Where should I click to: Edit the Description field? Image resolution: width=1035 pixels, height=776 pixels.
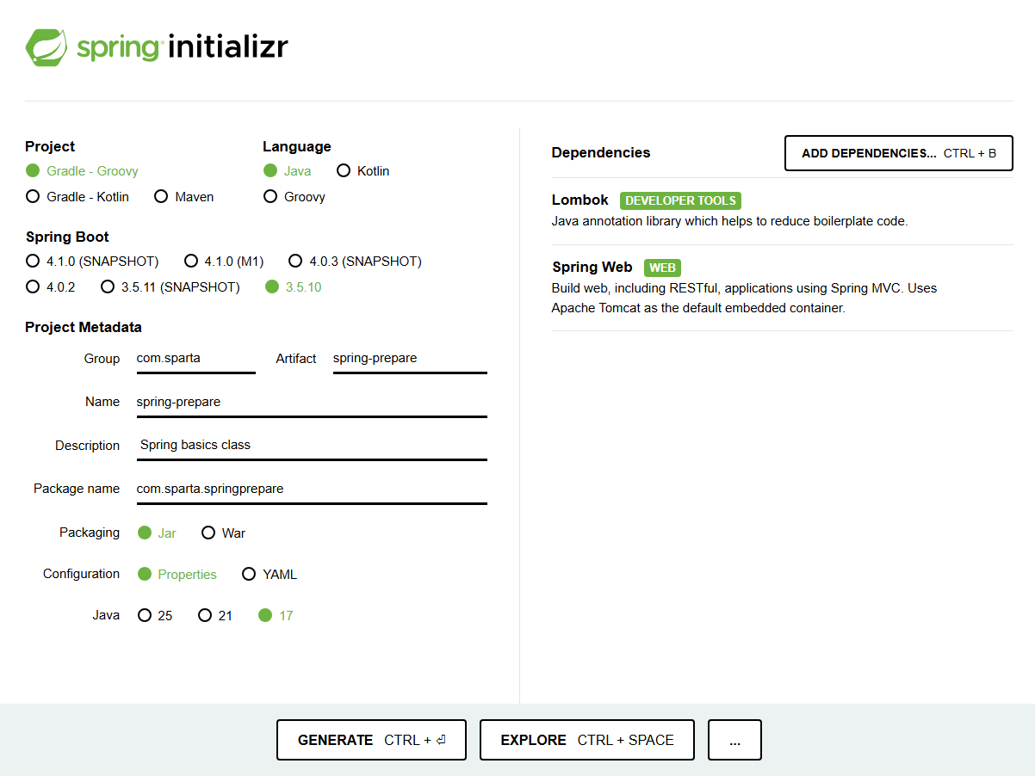(312, 446)
